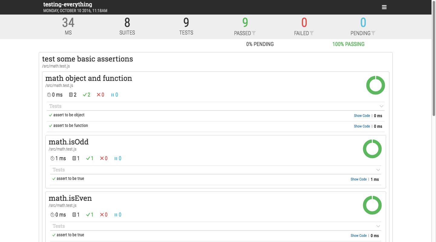The image size is (436, 242).
Task: Click test count icon in math.isOdd suite
Action: pos(74,158)
